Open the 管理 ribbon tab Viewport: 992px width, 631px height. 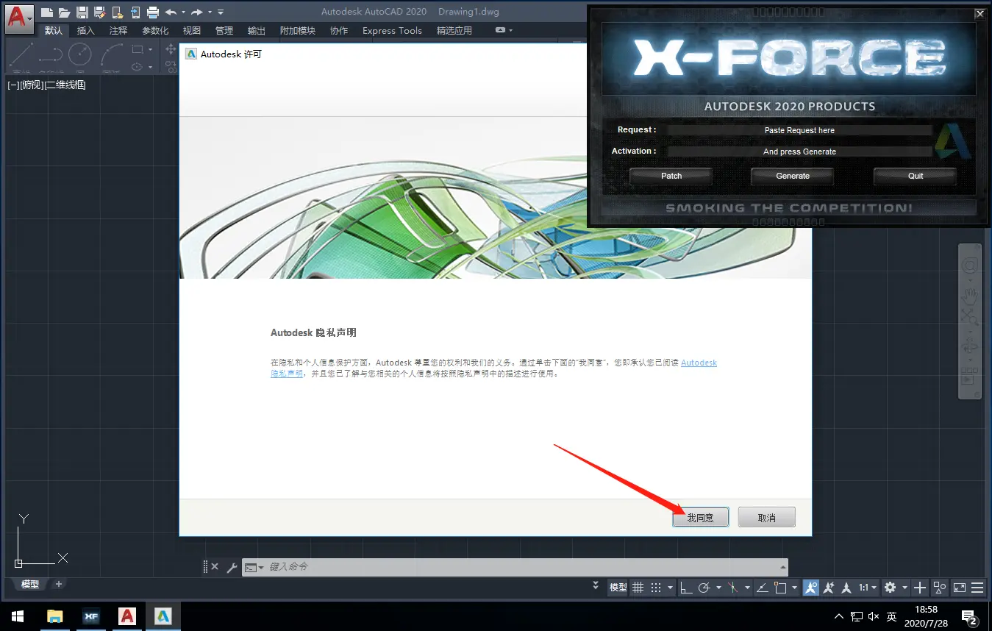[224, 30]
